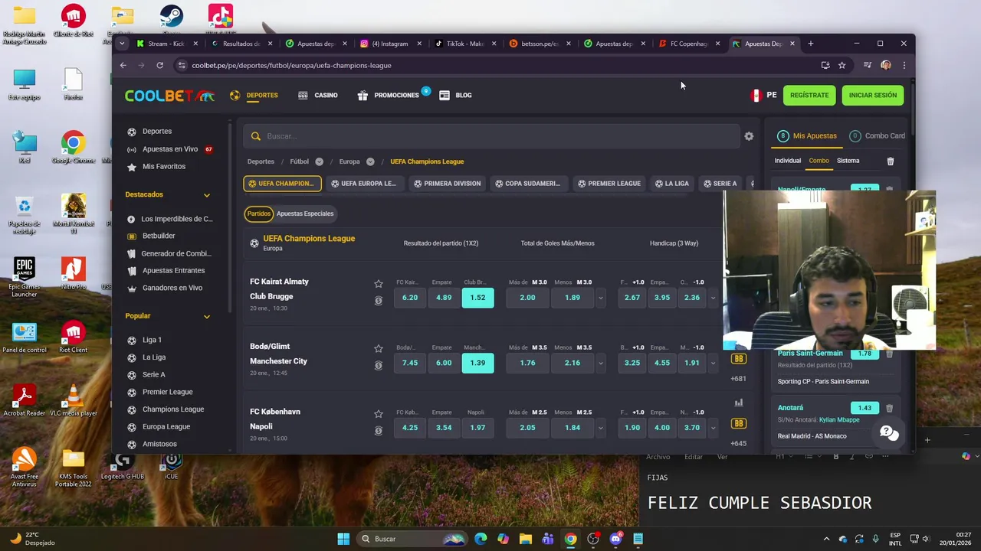The width and height of the screenshot is (981, 551).
Task: Open Europa breadcrumb dropdown
Action: click(x=370, y=161)
